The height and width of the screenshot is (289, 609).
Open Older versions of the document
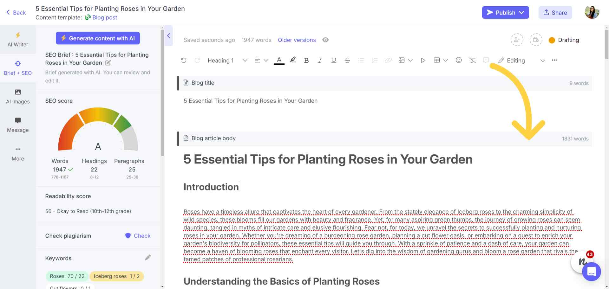[x=297, y=40]
